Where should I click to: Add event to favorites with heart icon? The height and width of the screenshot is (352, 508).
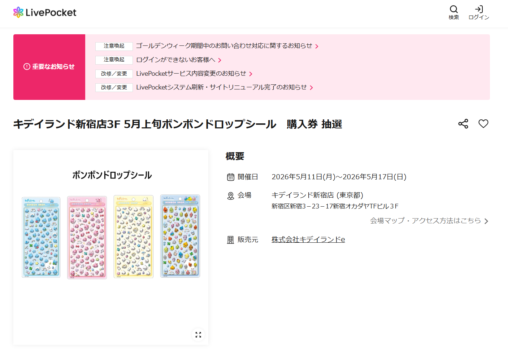pyautogui.click(x=483, y=124)
